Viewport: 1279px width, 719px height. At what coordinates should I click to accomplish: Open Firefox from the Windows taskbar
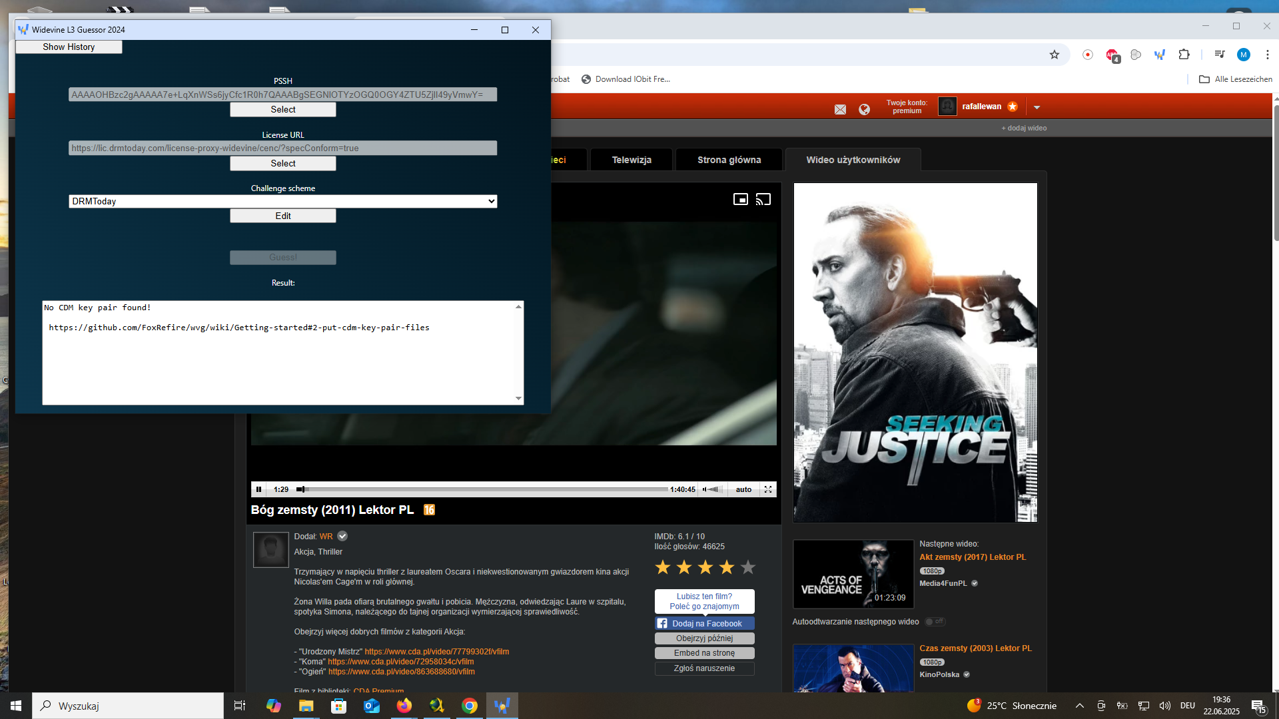404,706
